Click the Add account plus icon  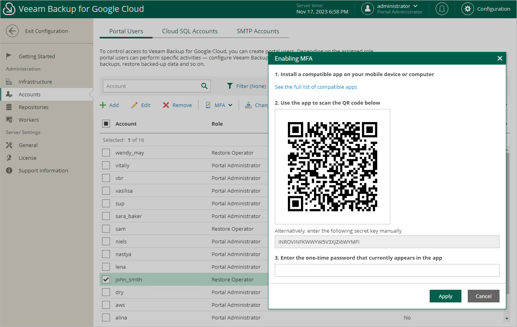[x=103, y=105]
